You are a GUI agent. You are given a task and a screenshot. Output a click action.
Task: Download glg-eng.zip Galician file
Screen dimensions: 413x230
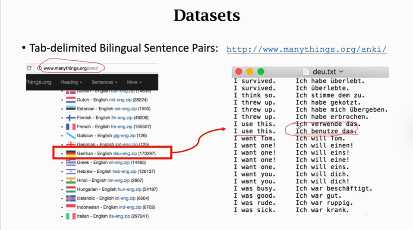[x=124, y=136]
